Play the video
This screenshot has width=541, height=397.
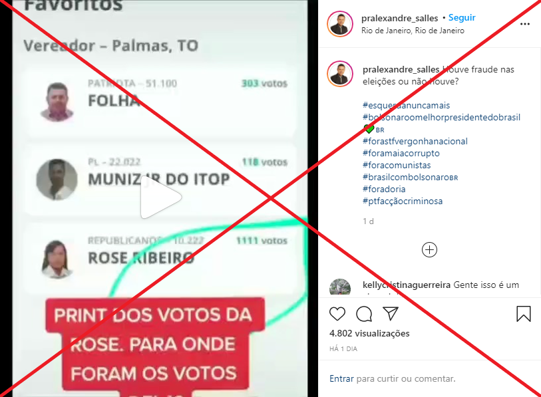pos(161,198)
